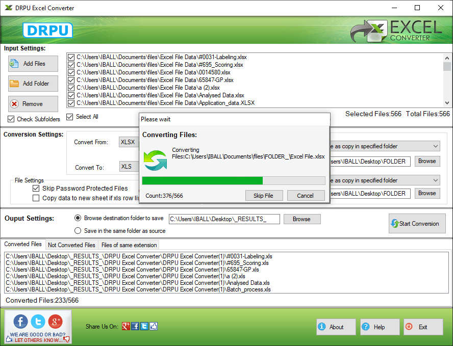
Task: Click the green converting arrows icon
Action: click(x=156, y=161)
